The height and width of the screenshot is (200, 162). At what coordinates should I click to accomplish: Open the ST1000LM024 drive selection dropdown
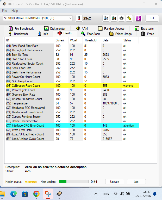38,18
